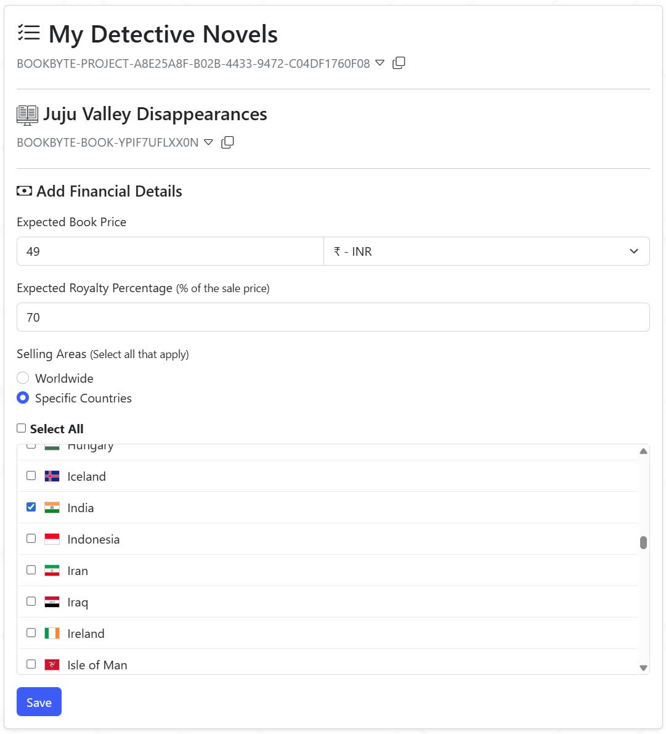Click the Expected Royalty Percentage field

(333, 317)
